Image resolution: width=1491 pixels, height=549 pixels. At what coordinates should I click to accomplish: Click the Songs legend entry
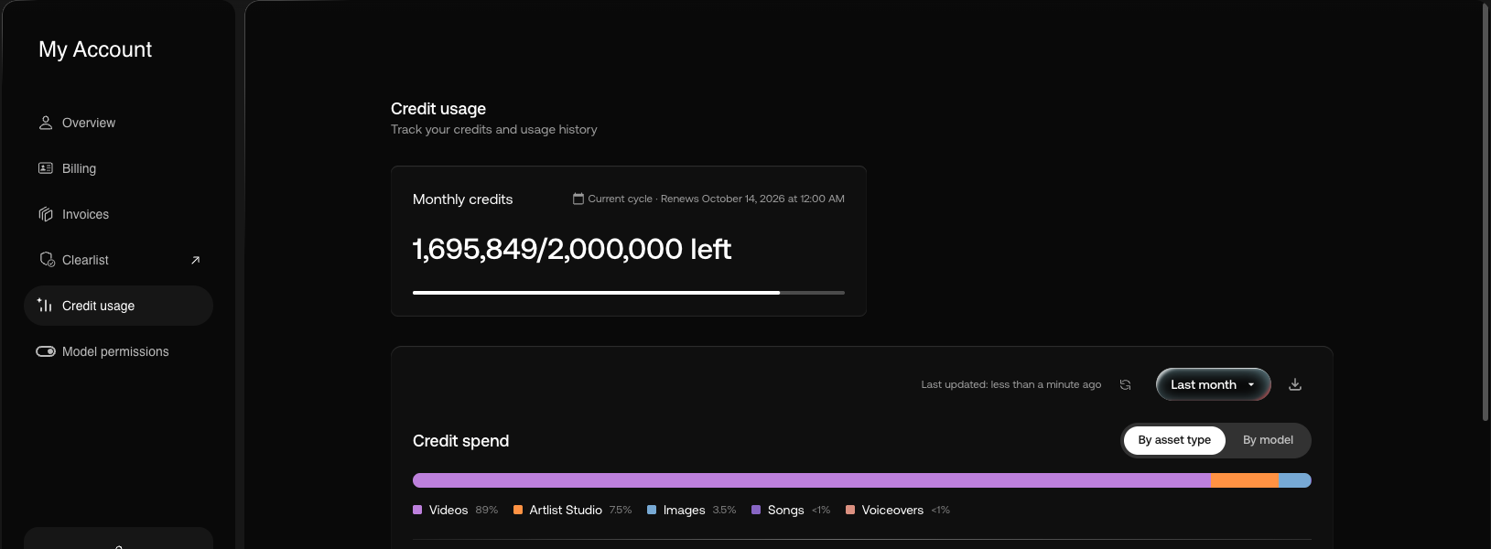(x=791, y=510)
